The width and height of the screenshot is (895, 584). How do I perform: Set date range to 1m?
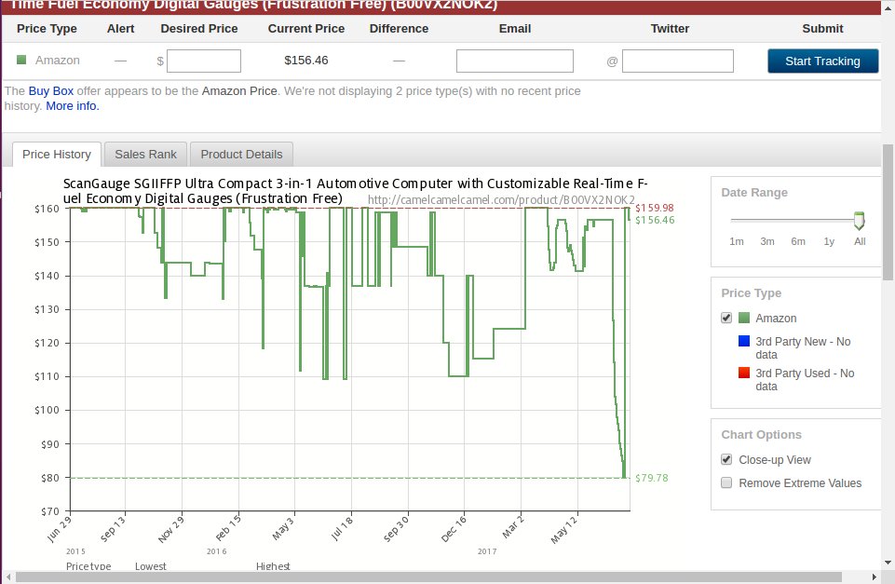click(x=737, y=241)
